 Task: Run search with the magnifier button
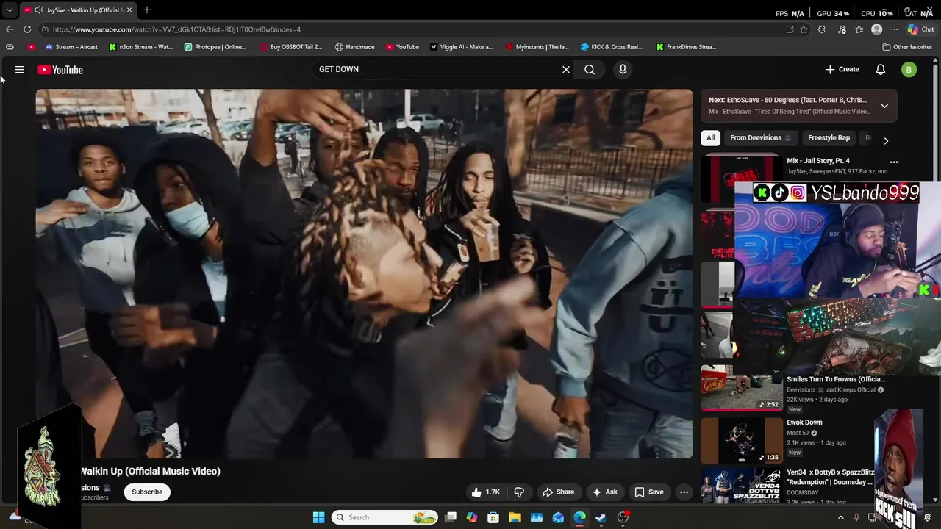590,70
